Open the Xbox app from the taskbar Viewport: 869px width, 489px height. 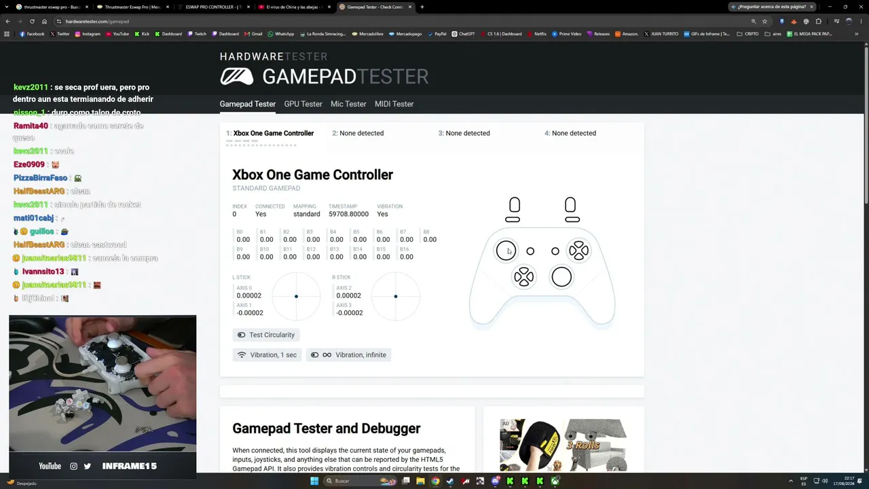pyautogui.click(x=555, y=481)
